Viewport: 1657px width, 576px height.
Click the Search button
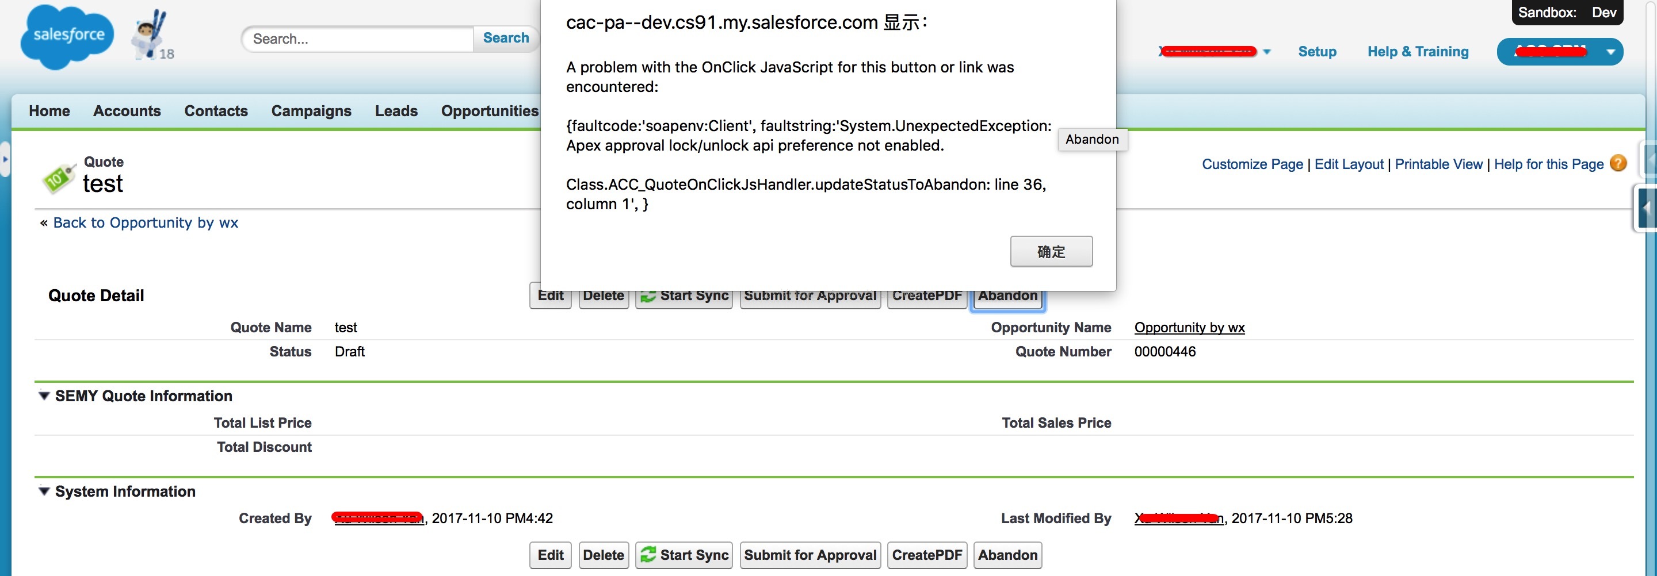click(506, 38)
